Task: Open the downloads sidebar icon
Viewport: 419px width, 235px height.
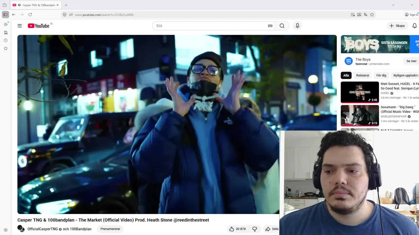Action: pyautogui.click(x=6, y=32)
